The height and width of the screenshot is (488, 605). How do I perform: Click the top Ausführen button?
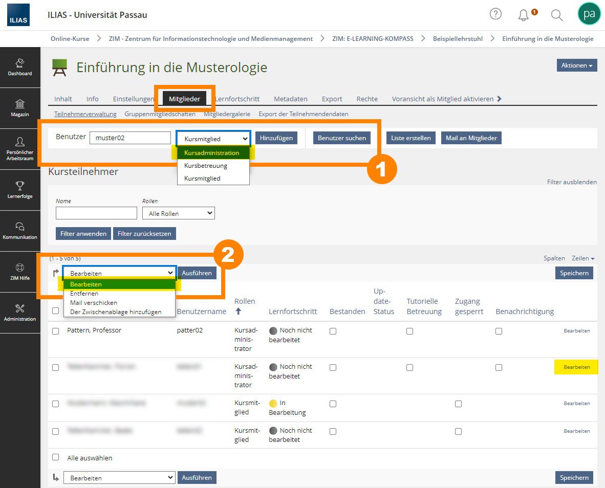[x=197, y=273]
